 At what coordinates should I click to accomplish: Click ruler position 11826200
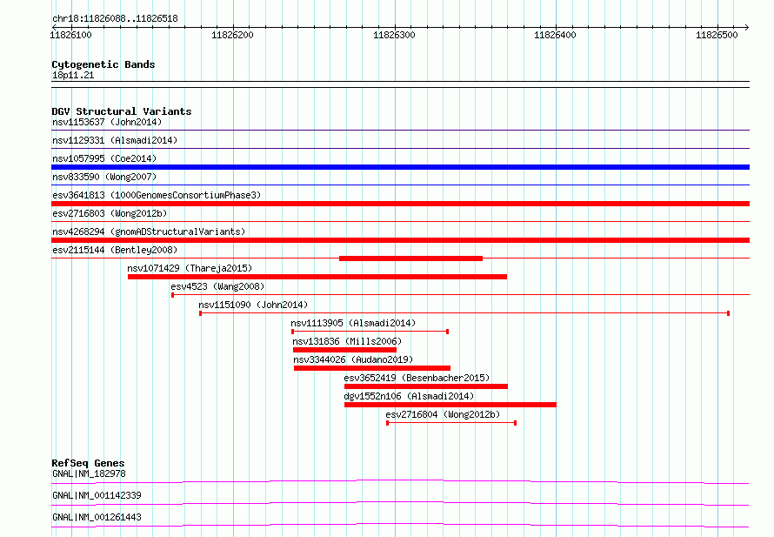[232, 35]
